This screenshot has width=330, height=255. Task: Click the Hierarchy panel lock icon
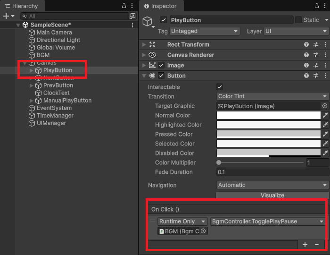pos(124,6)
